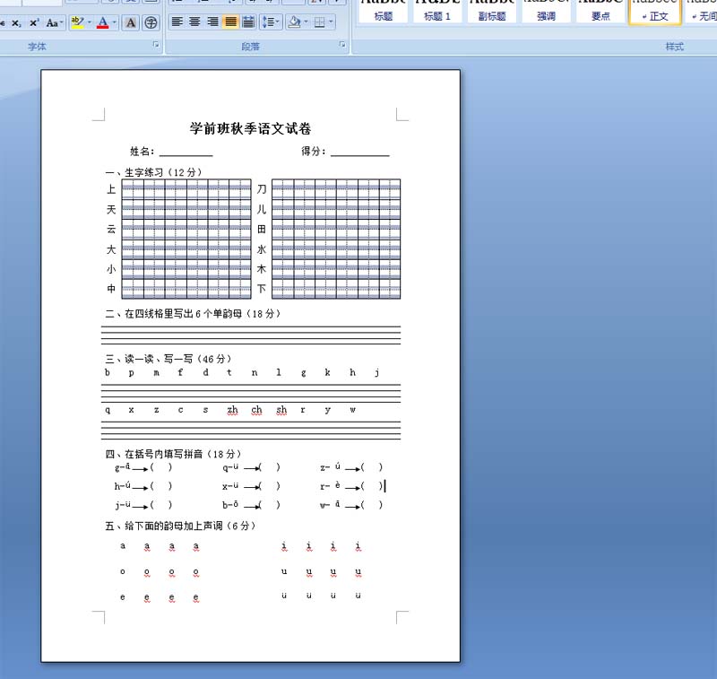This screenshot has width=717, height=679.
Task: Open the Change Case (Aa) menu
Action: tap(55, 23)
